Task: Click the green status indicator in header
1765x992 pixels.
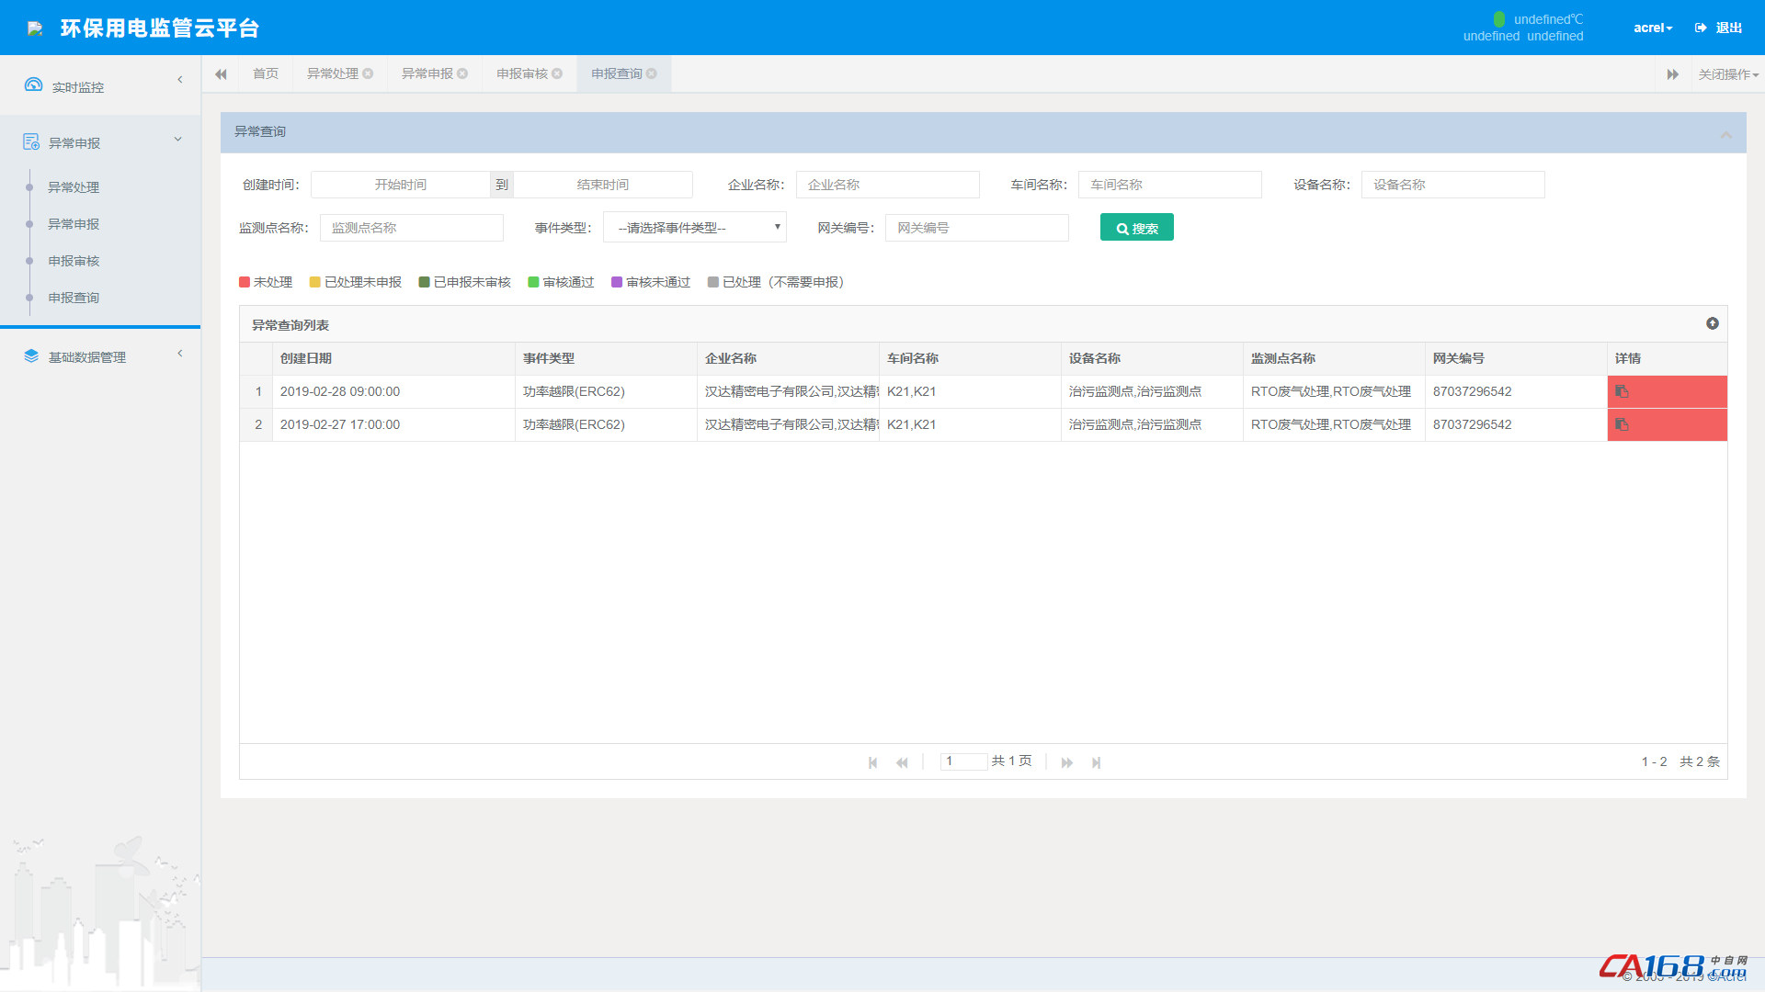Action: [x=1499, y=19]
